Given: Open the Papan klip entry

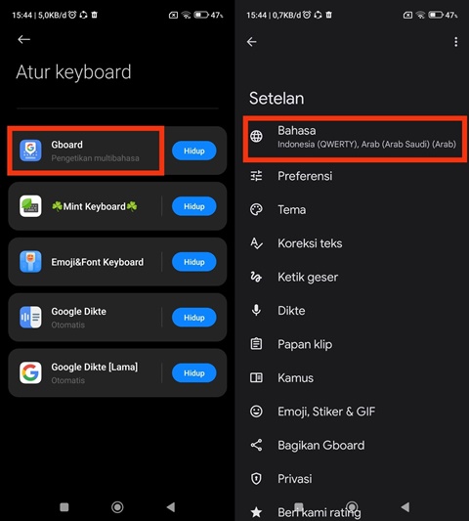Looking at the screenshot, I should 352,344.
